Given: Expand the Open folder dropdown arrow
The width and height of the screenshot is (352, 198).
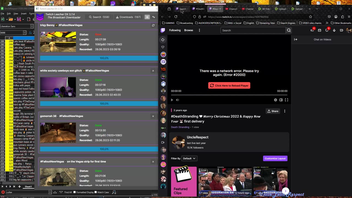Looking at the screenshot, I should pyautogui.click(x=15, y=19).
